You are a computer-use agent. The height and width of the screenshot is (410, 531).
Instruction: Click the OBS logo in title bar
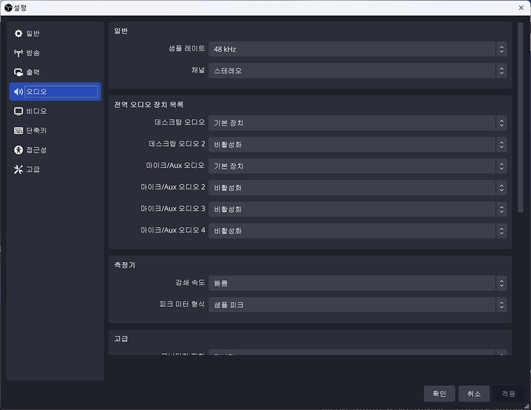pyautogui.click(x=8, y=8)
